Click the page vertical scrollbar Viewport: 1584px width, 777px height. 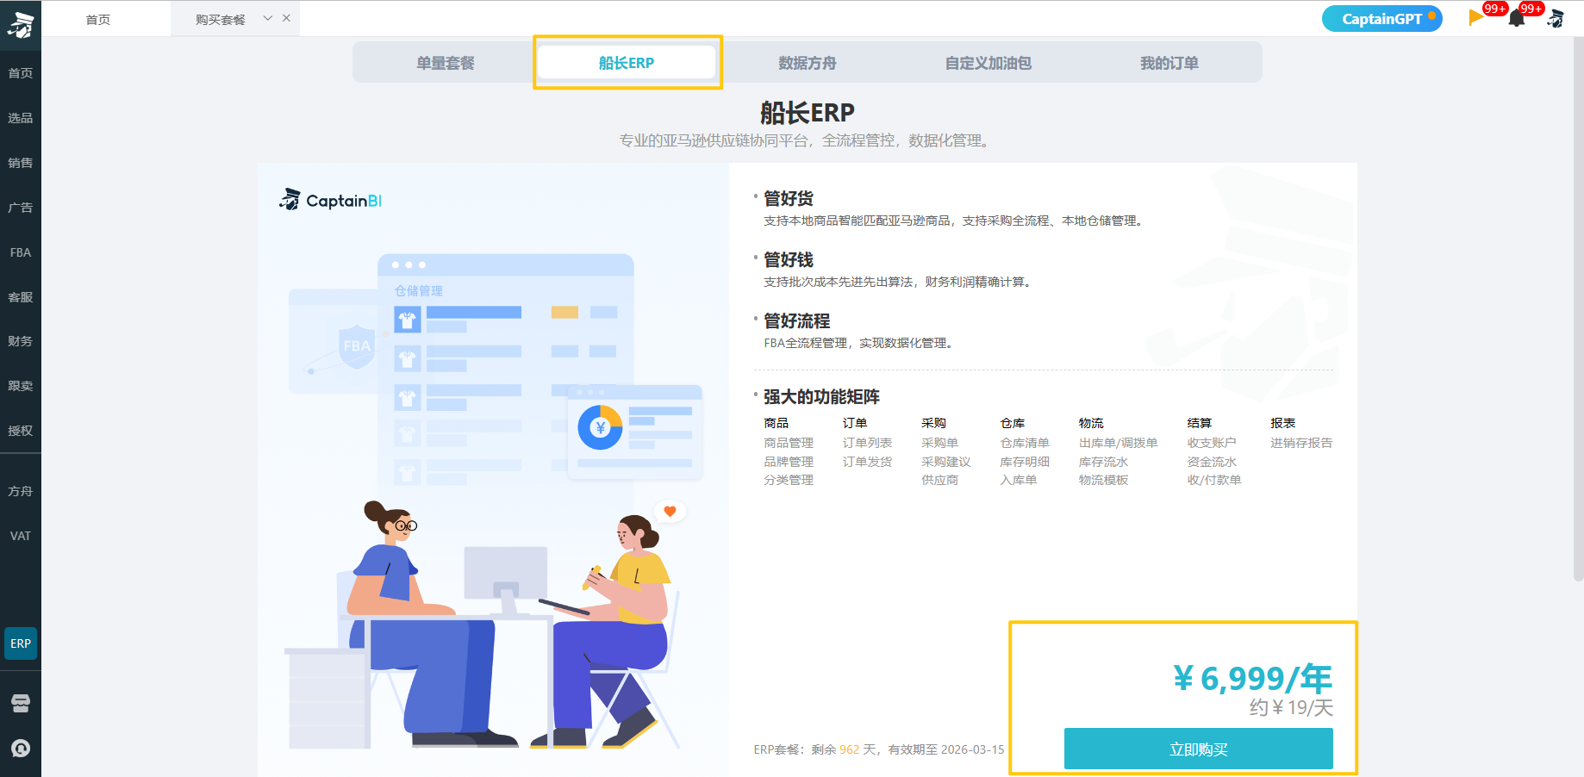point(1578,310)
